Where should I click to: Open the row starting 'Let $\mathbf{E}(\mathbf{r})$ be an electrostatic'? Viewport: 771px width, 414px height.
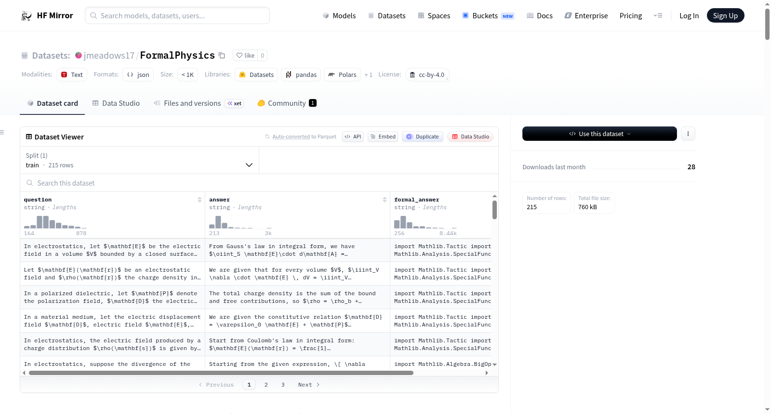pos(113,274)
